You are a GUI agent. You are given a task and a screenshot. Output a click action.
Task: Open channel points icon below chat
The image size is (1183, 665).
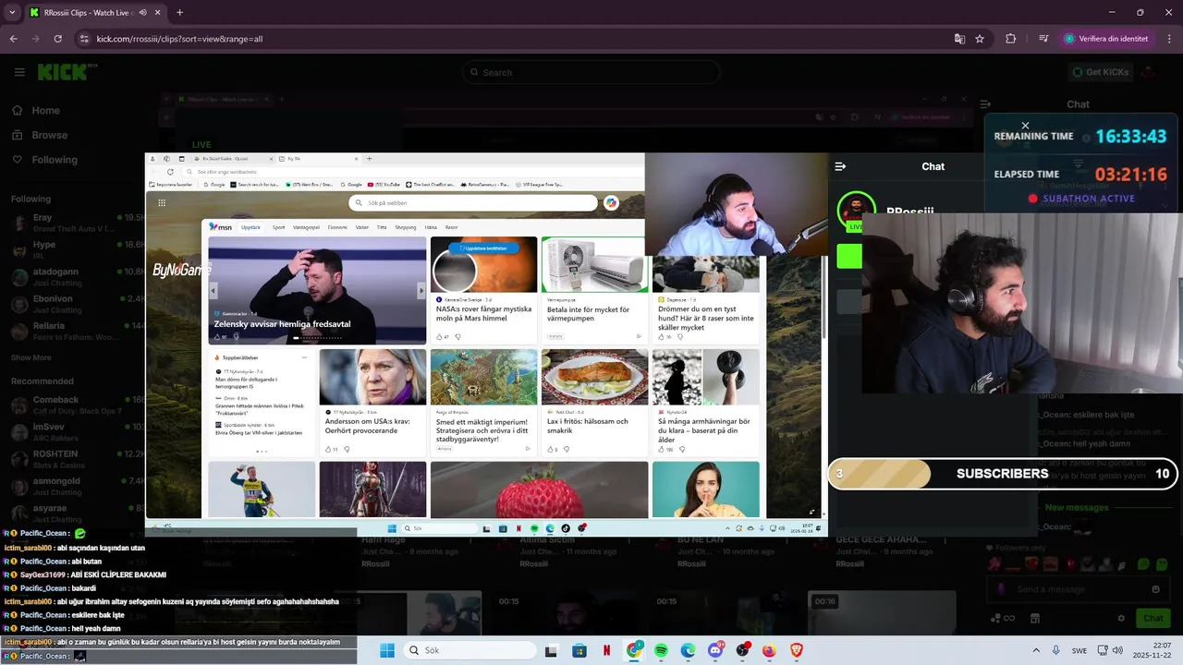point(1003,618)
